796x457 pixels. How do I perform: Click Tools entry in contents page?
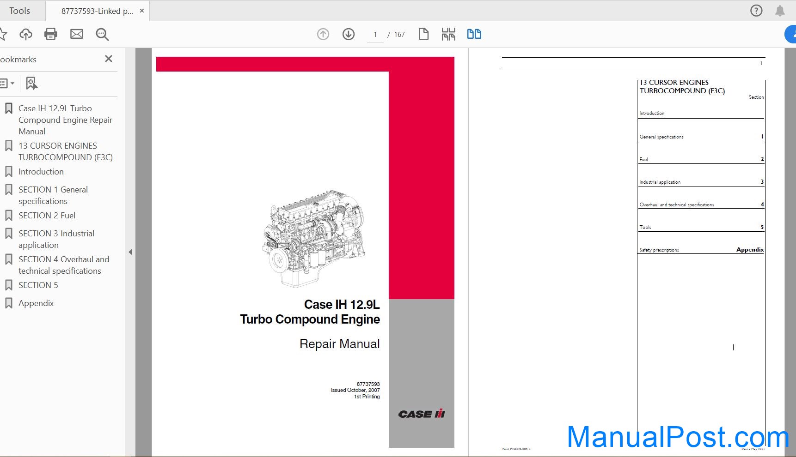click(x=645, y=228)
